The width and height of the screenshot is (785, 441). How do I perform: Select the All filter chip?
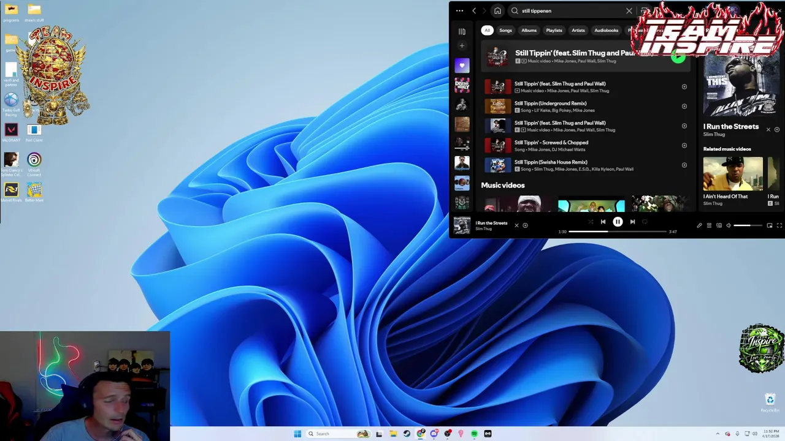(x=487, y=30)
